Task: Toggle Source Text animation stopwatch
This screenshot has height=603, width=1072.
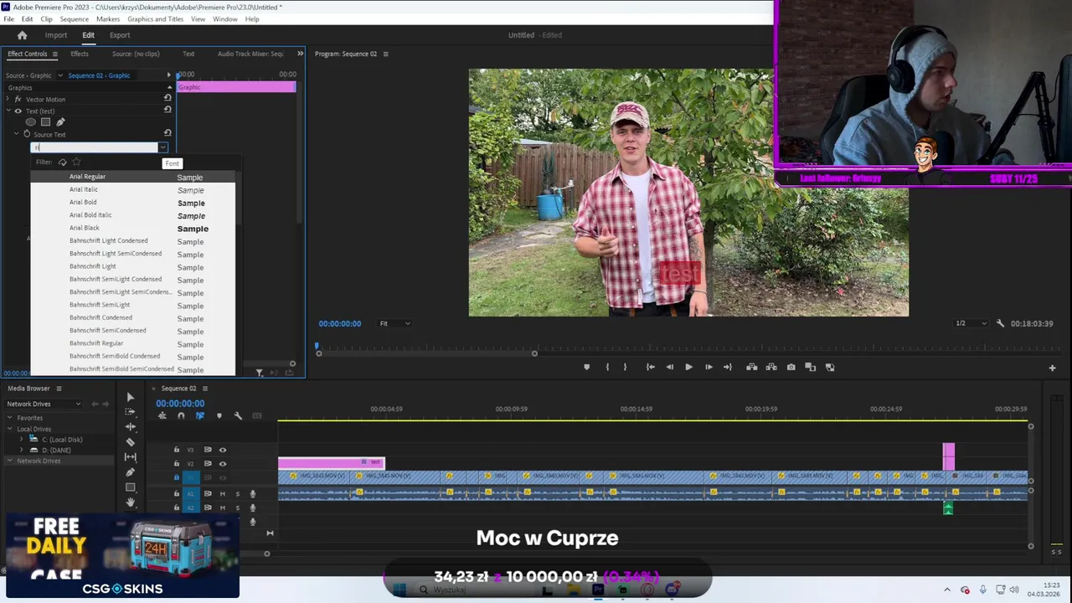Action: point(27,134)
